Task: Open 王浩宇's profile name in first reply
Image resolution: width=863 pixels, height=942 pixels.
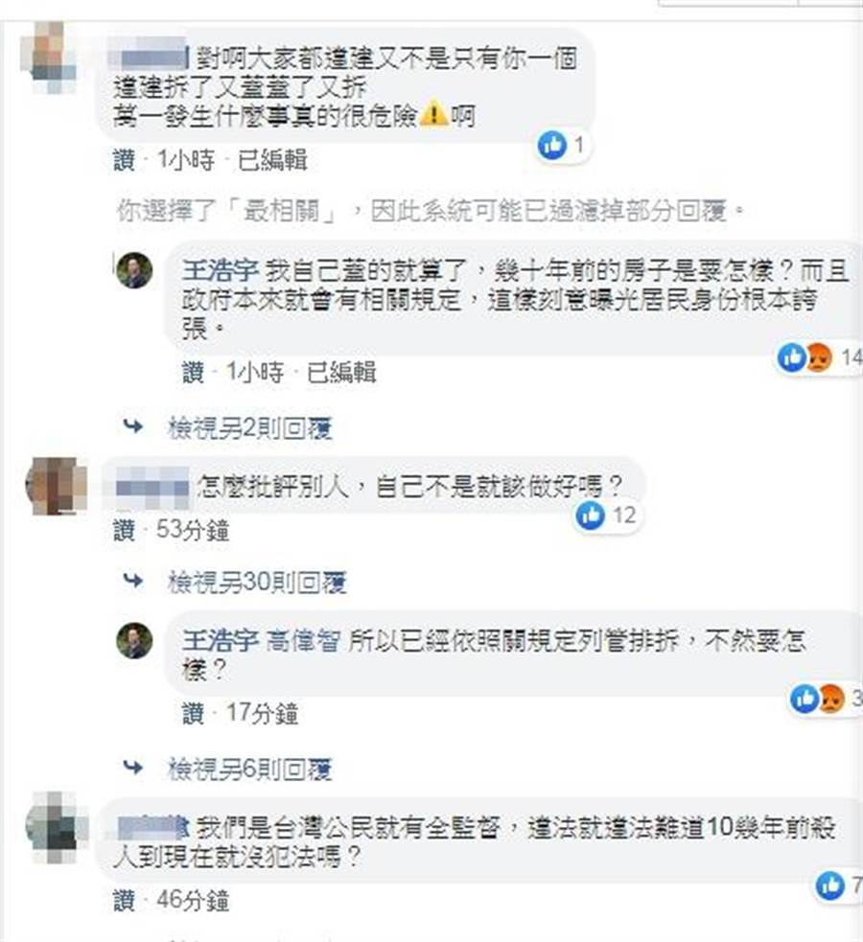Action: pyautogui.click(x=220, y=271)
